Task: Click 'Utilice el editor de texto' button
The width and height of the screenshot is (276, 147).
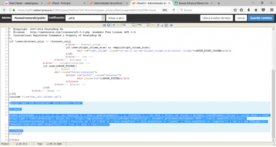Action: [x=217, y=18]
